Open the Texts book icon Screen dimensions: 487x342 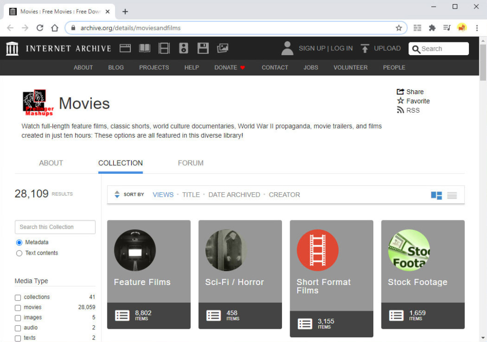coord(145,48)
